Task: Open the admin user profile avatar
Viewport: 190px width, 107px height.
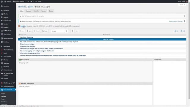Action: point(187,1)
